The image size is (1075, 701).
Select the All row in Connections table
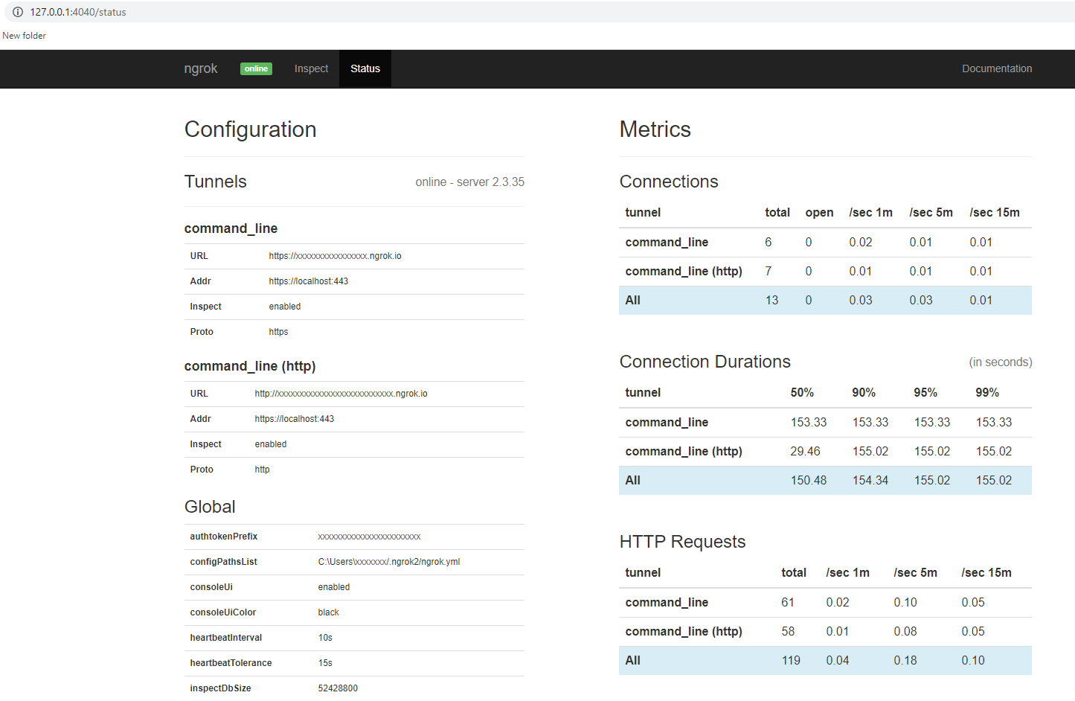point(825,301)
